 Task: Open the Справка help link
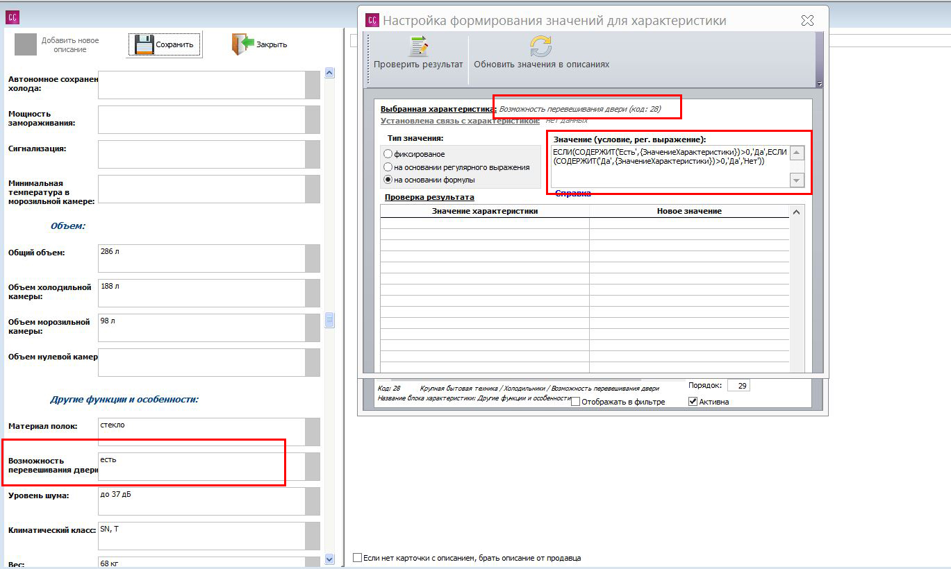(x=573, y=194)
